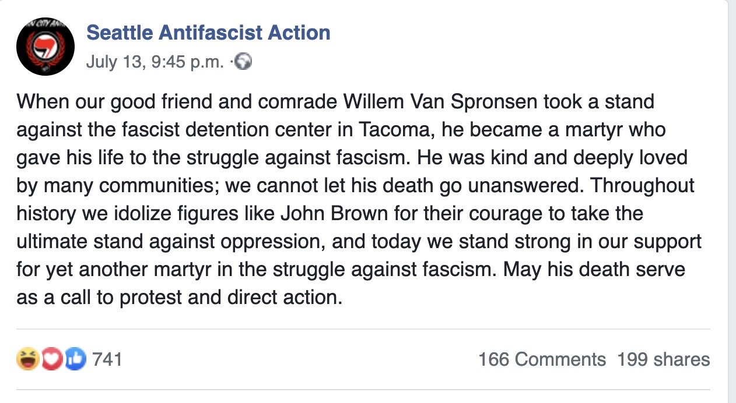The image size is (736, 403).
Task: Open the Seattle Antifascist Action profile picture
Action: point(45,47)
